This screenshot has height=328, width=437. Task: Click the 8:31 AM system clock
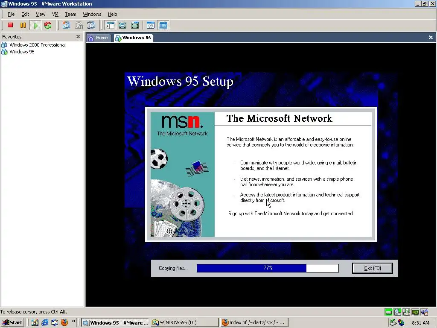pos(420,323)
